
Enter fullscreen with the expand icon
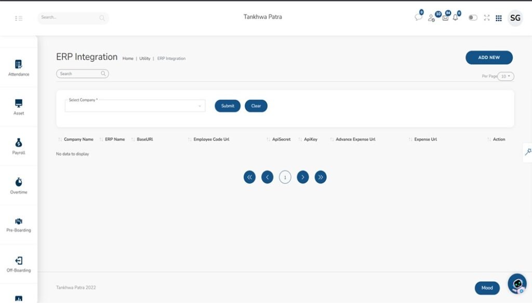click(487, 18)
